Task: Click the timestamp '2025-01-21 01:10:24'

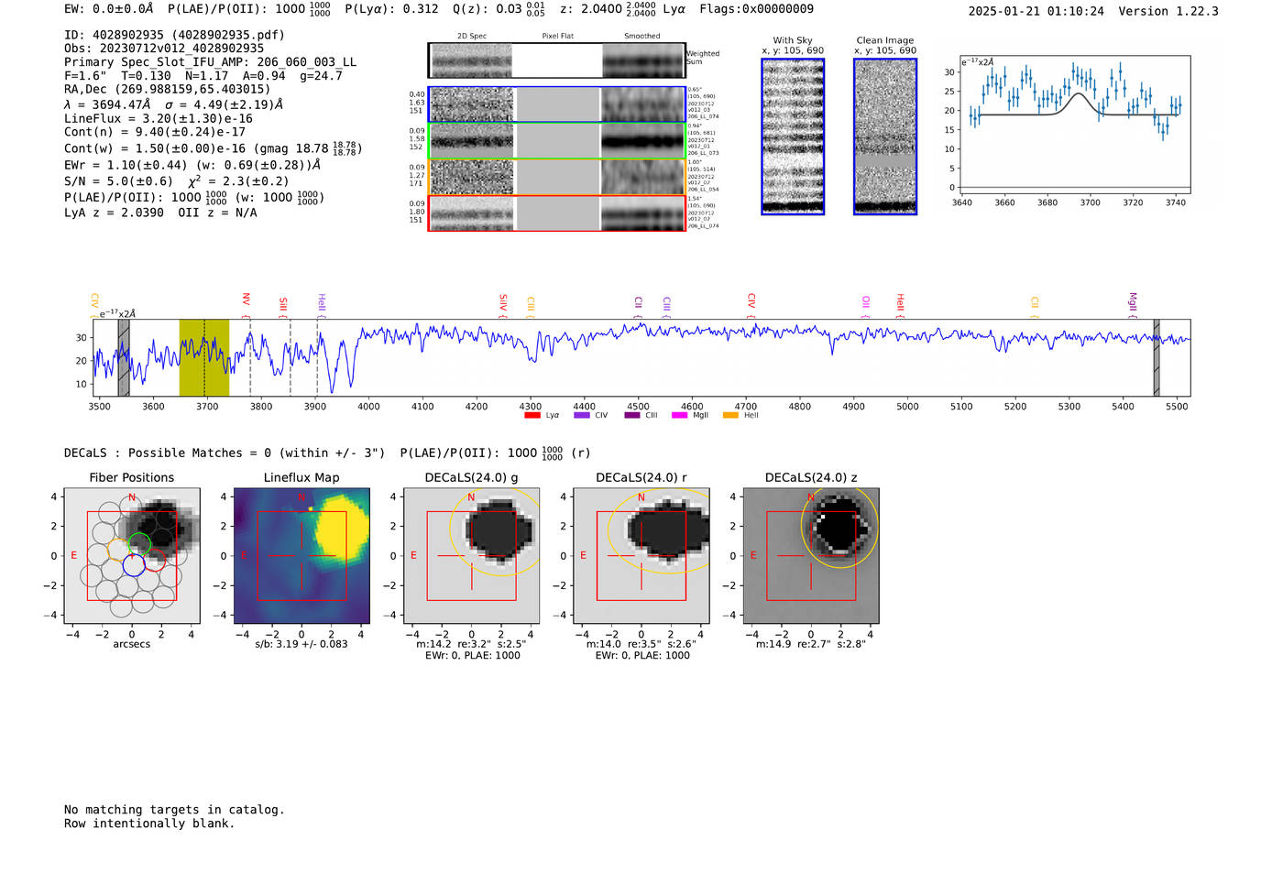Action: pos(1036,11)
